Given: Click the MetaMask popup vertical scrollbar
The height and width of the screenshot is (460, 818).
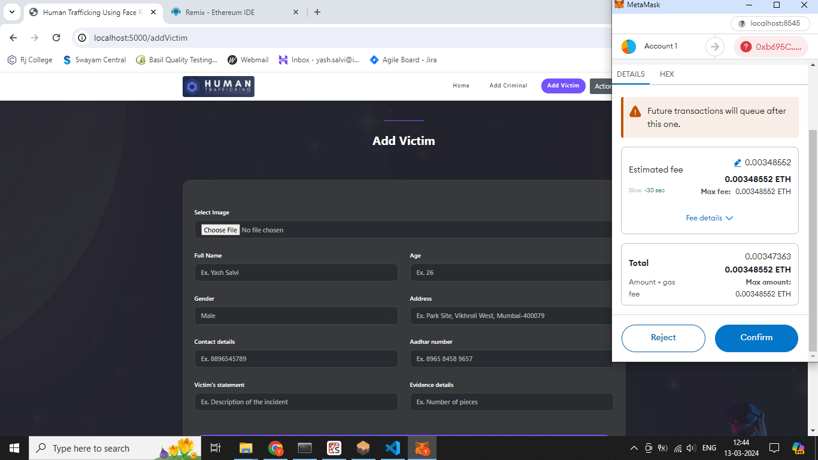Looking at the screenshot, I should tap(812, 240).
